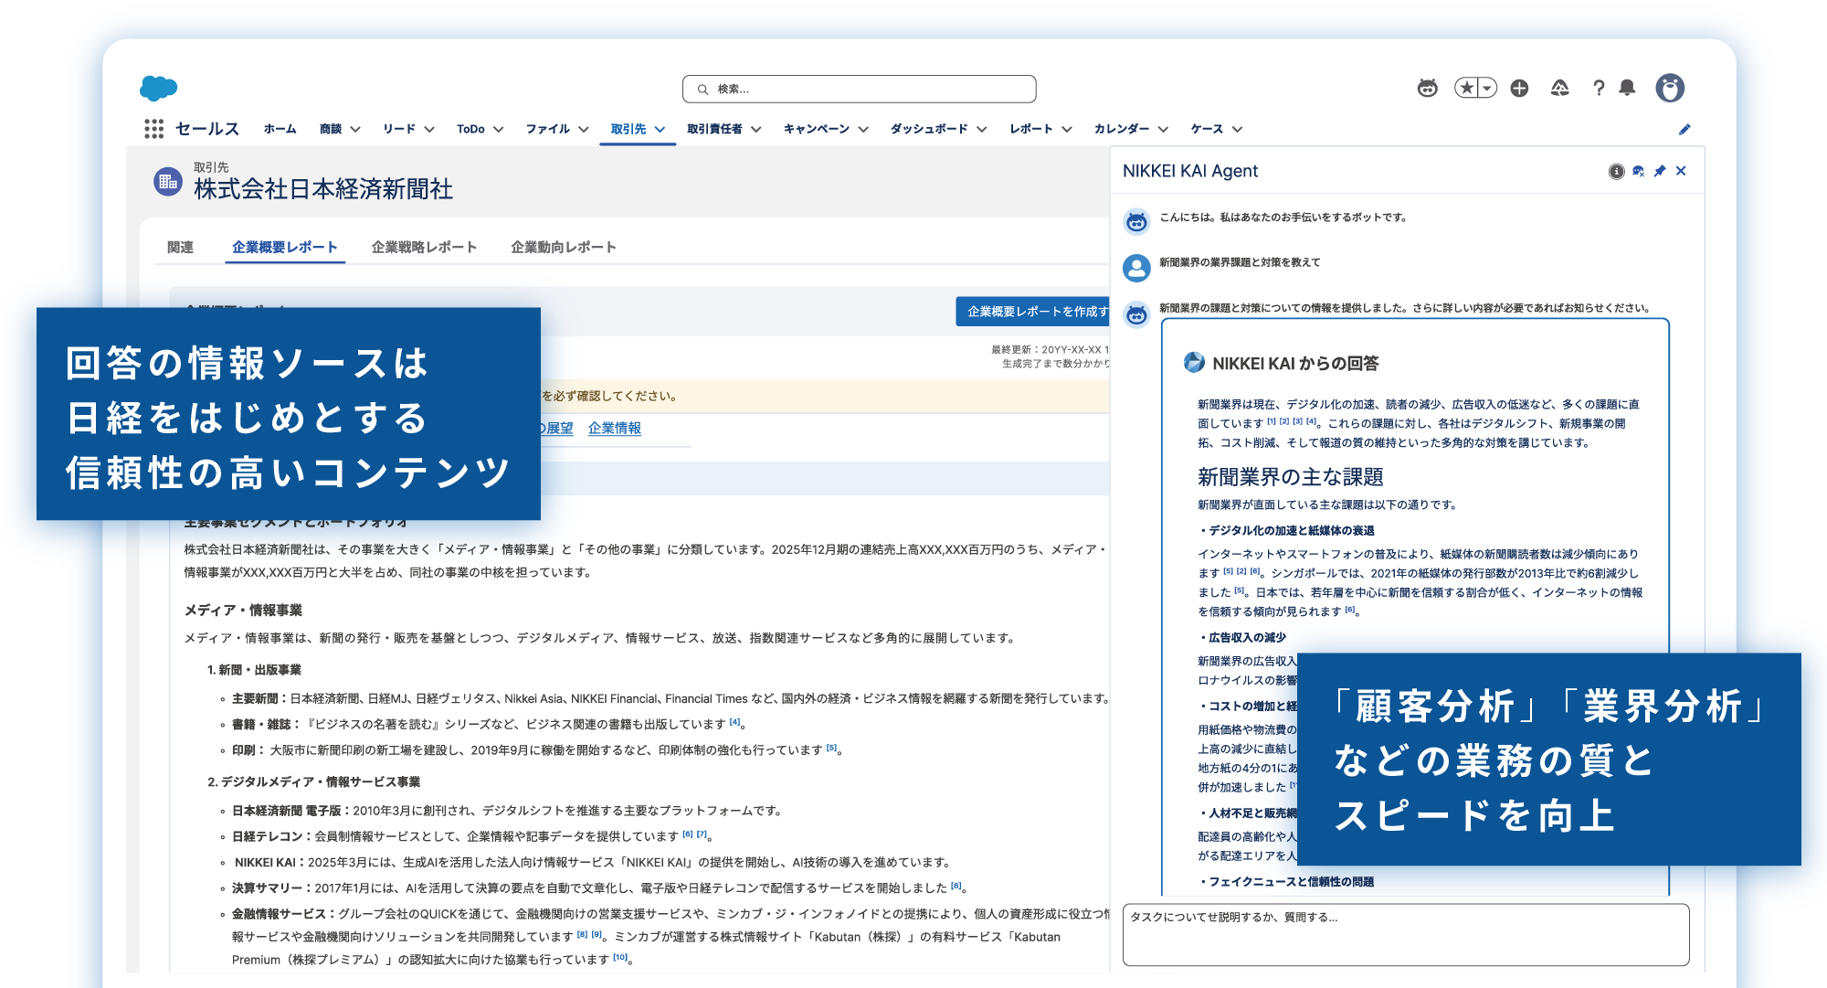Viewport: 1827px width, 988px height.
Task: Click the 株式会社日本経済新聞社 account title
Action: [323, 189]
